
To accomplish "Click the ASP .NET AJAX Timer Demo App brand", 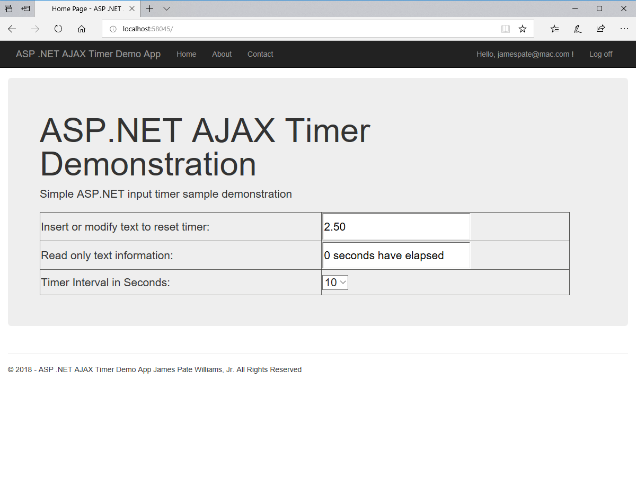I will 88,54.
